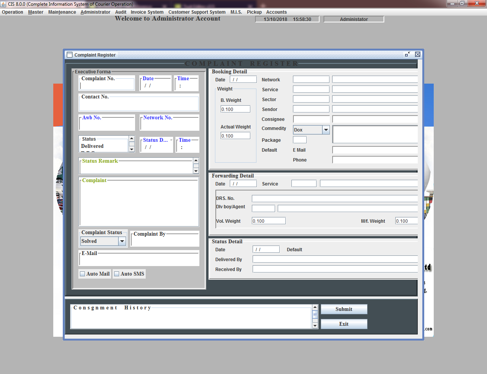Click the Exit button
Screen dimensions: 487x374
[x=344, y=324]
